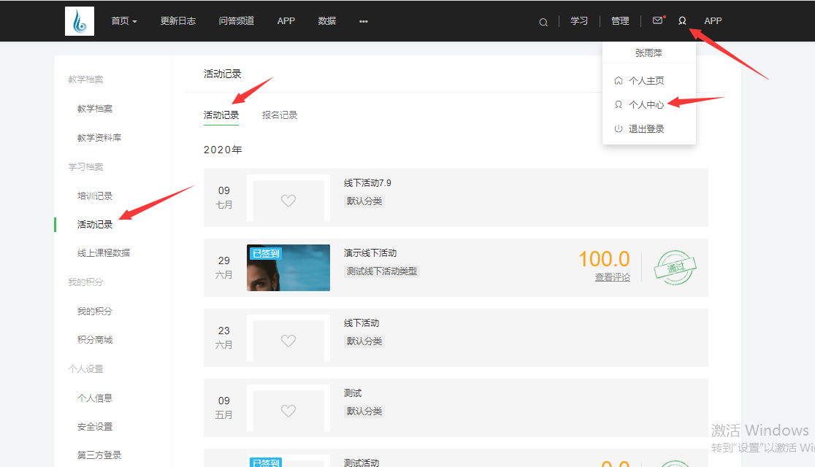Choose 退出登录 from user menu
The width and height of the screenshot is (815, 467).
(646, 129)
